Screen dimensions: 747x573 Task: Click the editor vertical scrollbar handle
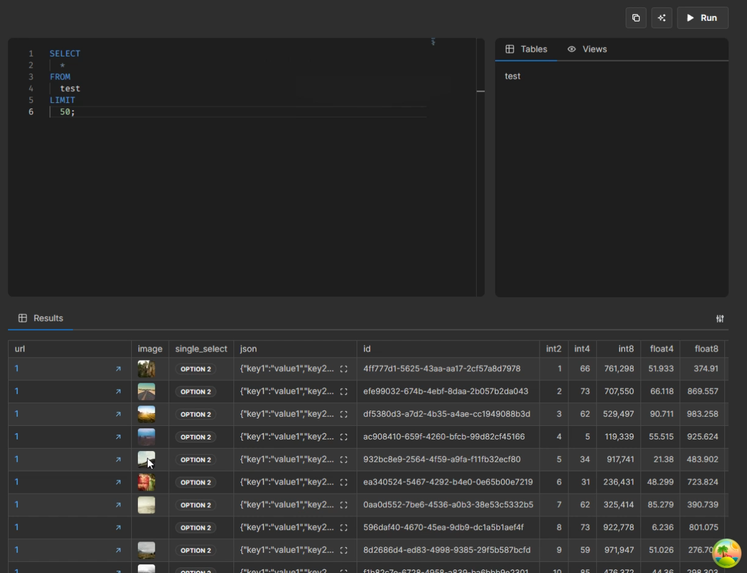(480, 91)
